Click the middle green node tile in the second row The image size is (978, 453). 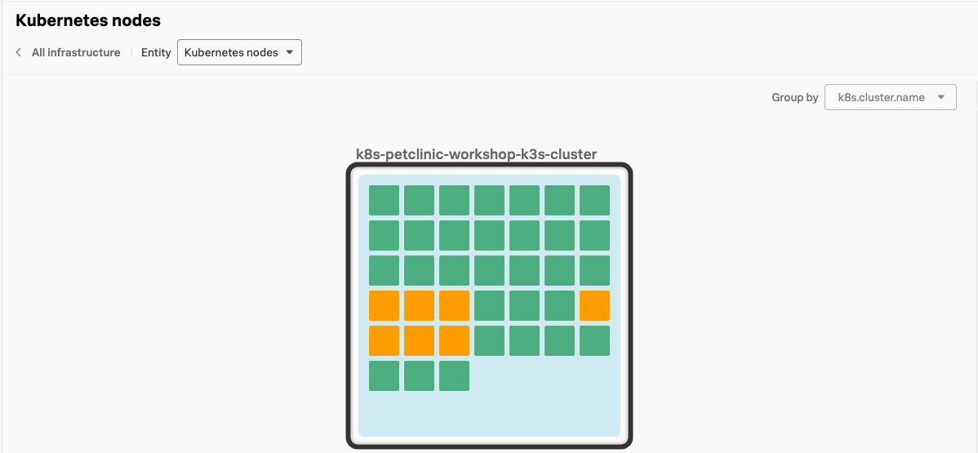click(489, 236)
